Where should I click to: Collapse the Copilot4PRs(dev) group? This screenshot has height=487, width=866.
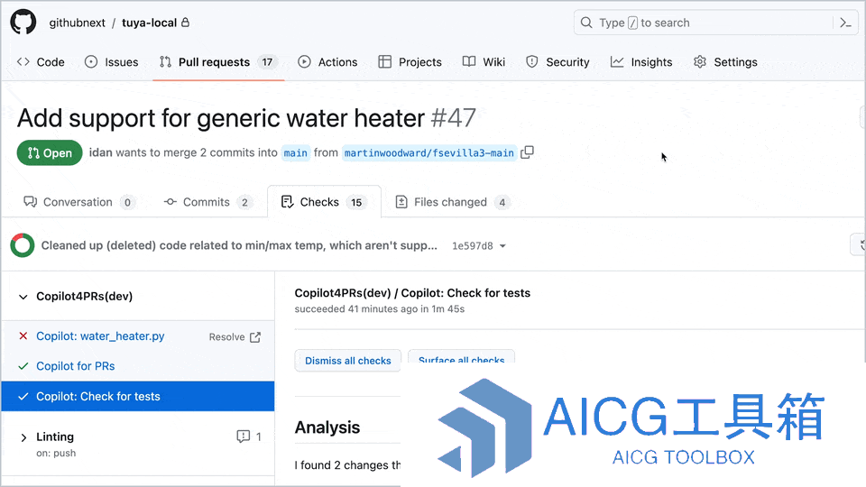pyautogui.click(x=23, y=297)
